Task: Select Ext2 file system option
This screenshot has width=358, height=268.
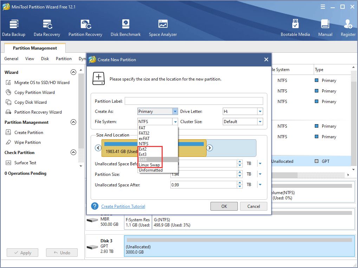Action: [158, 149]
